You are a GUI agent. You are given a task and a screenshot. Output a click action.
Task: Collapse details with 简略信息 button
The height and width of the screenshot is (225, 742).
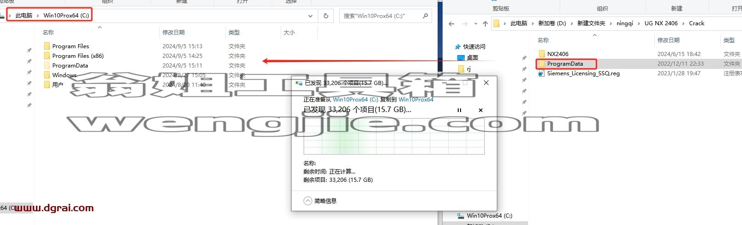[320, 201]
